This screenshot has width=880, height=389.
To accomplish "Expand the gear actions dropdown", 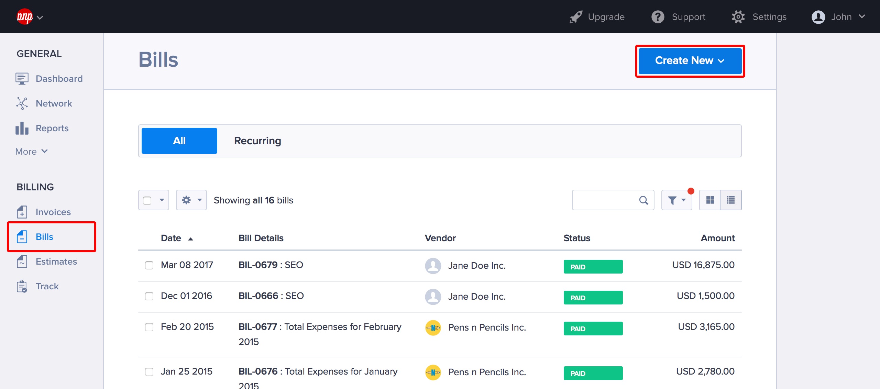I will point(191,200).
